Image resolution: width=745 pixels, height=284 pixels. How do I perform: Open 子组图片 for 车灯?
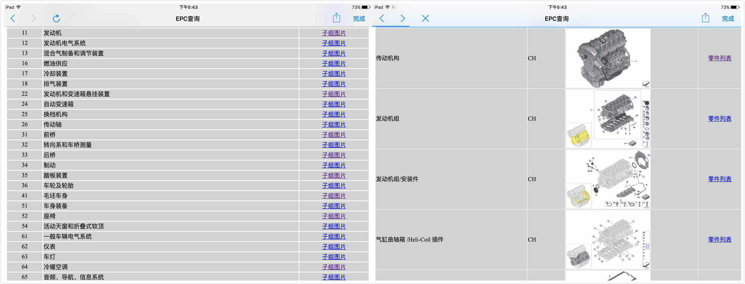pos(334,257)
